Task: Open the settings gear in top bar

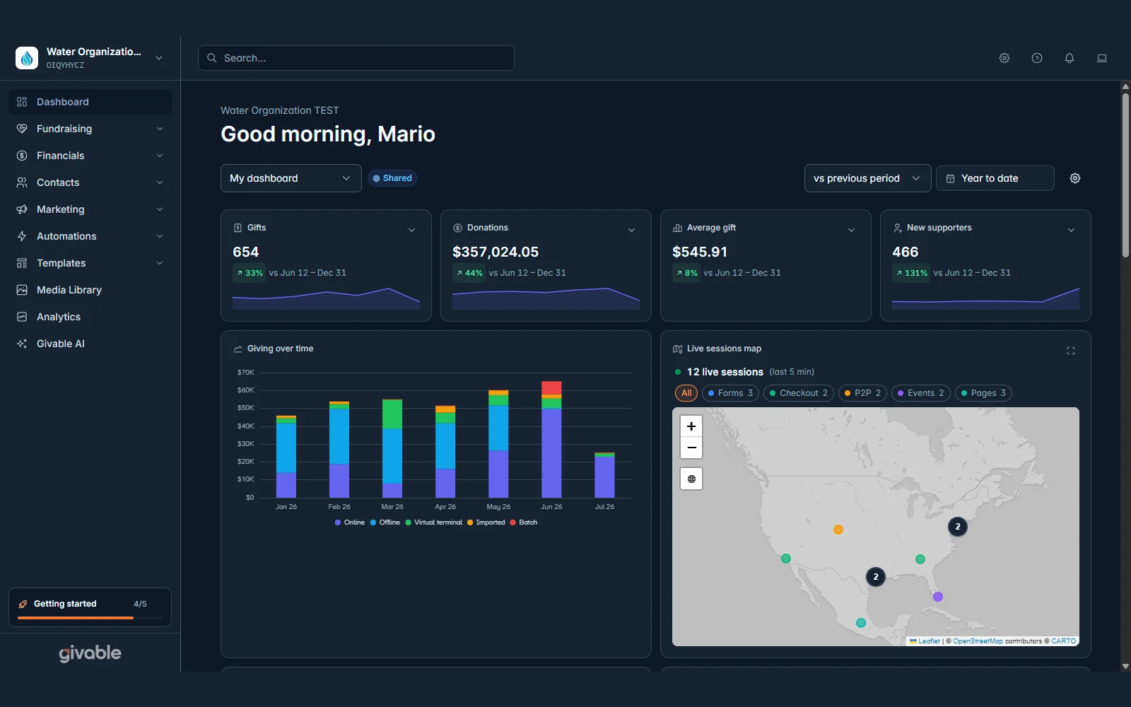Action: click(1004, 58)
